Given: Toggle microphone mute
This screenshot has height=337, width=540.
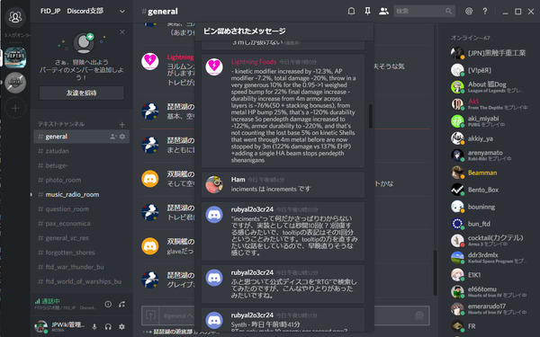Looking at the screenshot, I should pyautogui.click(x=94, y=327).
